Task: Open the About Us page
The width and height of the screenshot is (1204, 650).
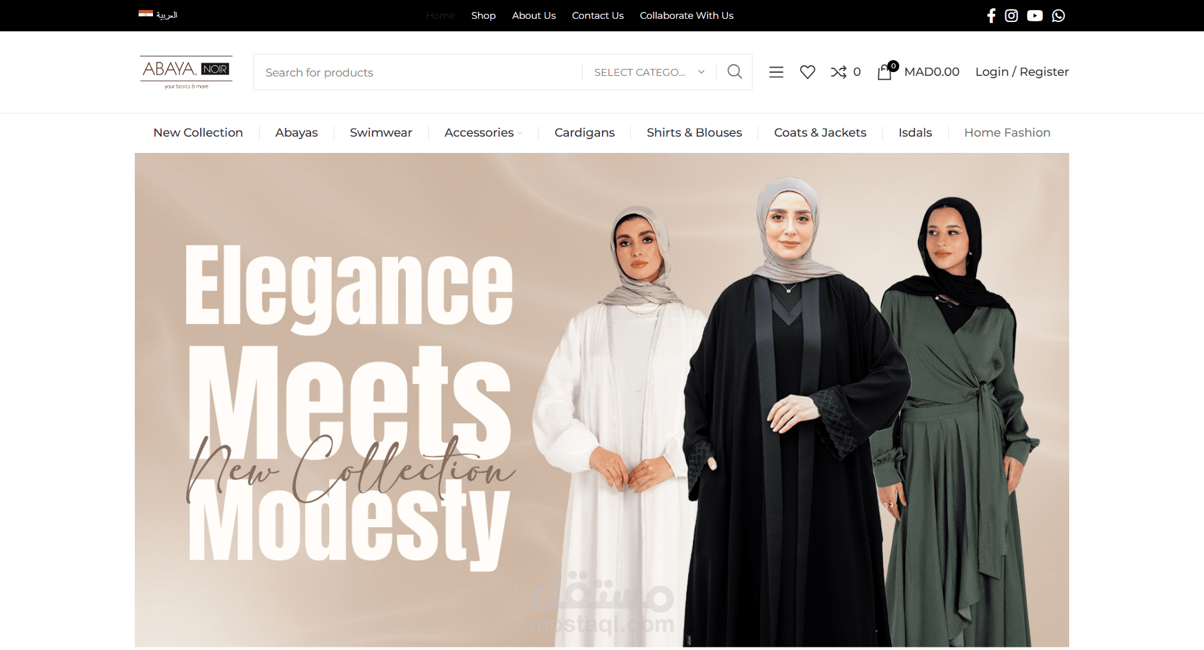Action: click(534, 16)
